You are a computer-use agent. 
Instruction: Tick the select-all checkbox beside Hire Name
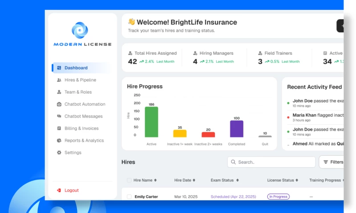129,180
